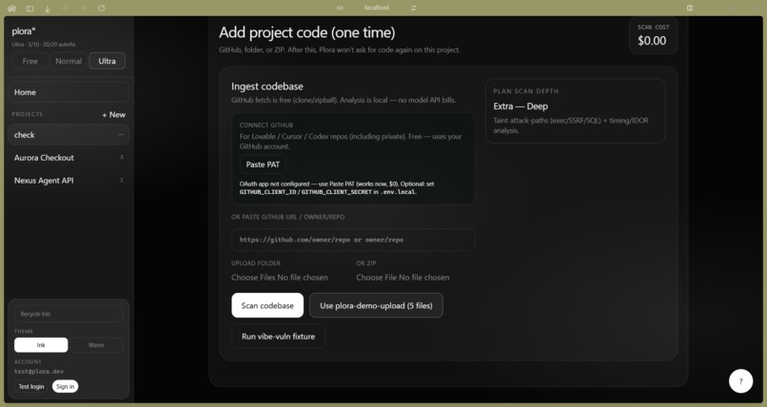
Task: Click the Paste PAT button
Action: [x=263, y=165]
